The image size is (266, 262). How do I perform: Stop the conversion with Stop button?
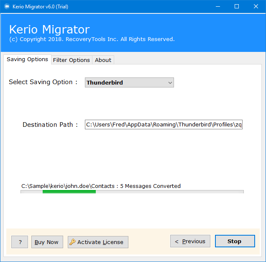click(x=235, y=241)
